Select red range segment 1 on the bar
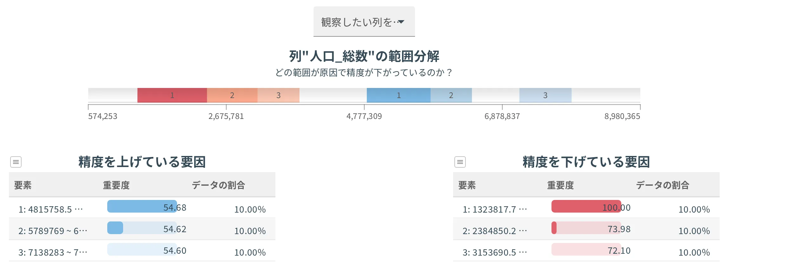Screen dimensions: 792x267 (172, 95)
